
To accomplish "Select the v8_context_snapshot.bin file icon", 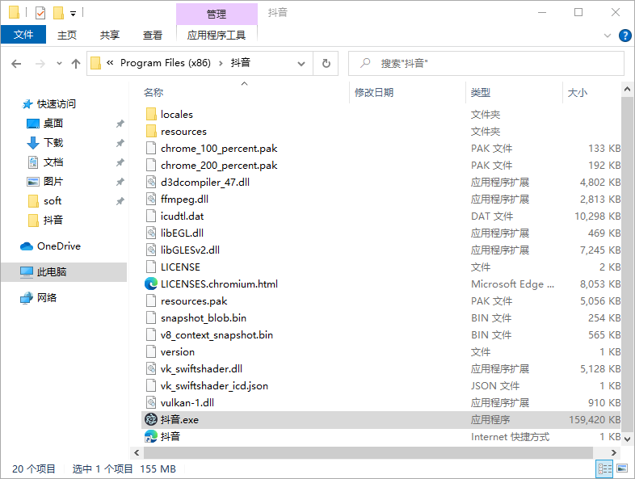I will point(151,335).
